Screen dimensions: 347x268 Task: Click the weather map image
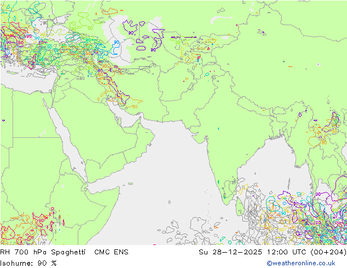(x=173, y=123)
